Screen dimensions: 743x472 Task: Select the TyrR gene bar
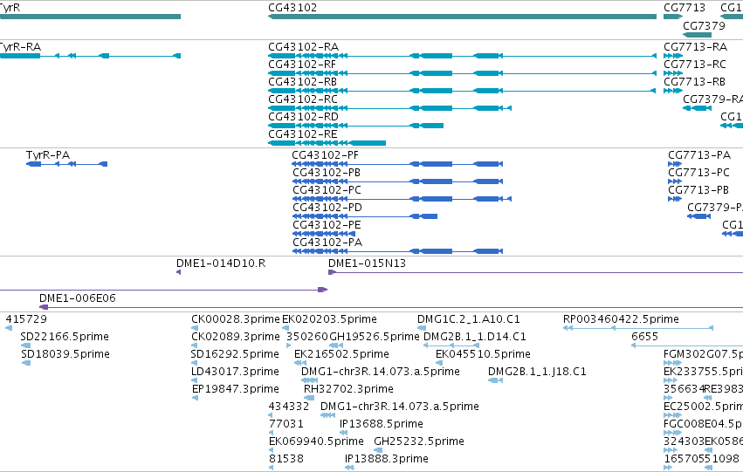point(90,17)
